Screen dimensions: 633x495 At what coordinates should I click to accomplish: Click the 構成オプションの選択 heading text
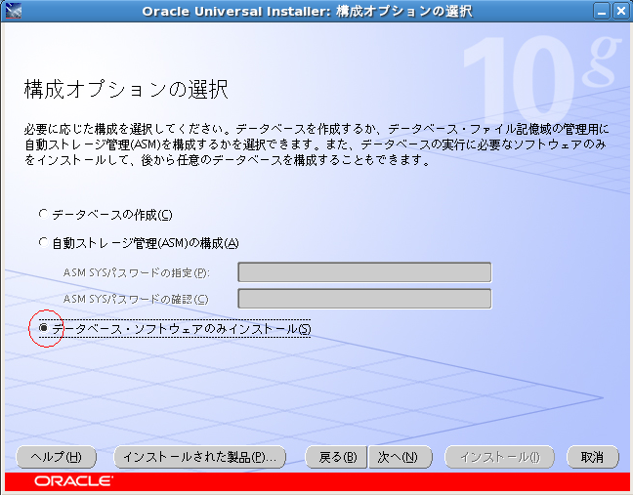tap(126, 89)
